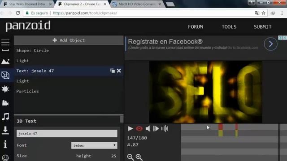The width and height of the screenshot is (287, 161).
Task: Open a new browser tab
Action: pyautogui.click(x=170, y=4)
